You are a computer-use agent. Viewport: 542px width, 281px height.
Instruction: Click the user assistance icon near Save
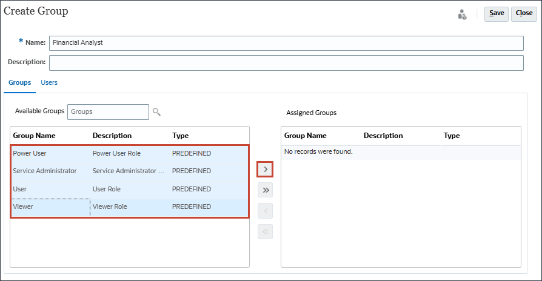(x=462, y=13)
